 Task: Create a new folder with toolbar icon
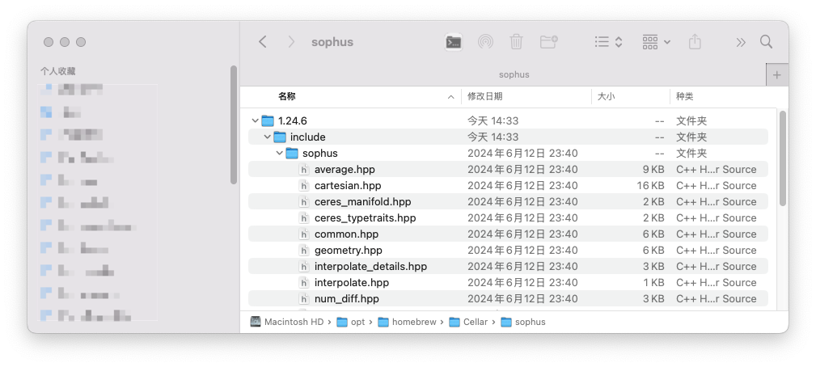(548, 42)
